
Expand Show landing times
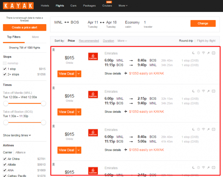point(17,135)
